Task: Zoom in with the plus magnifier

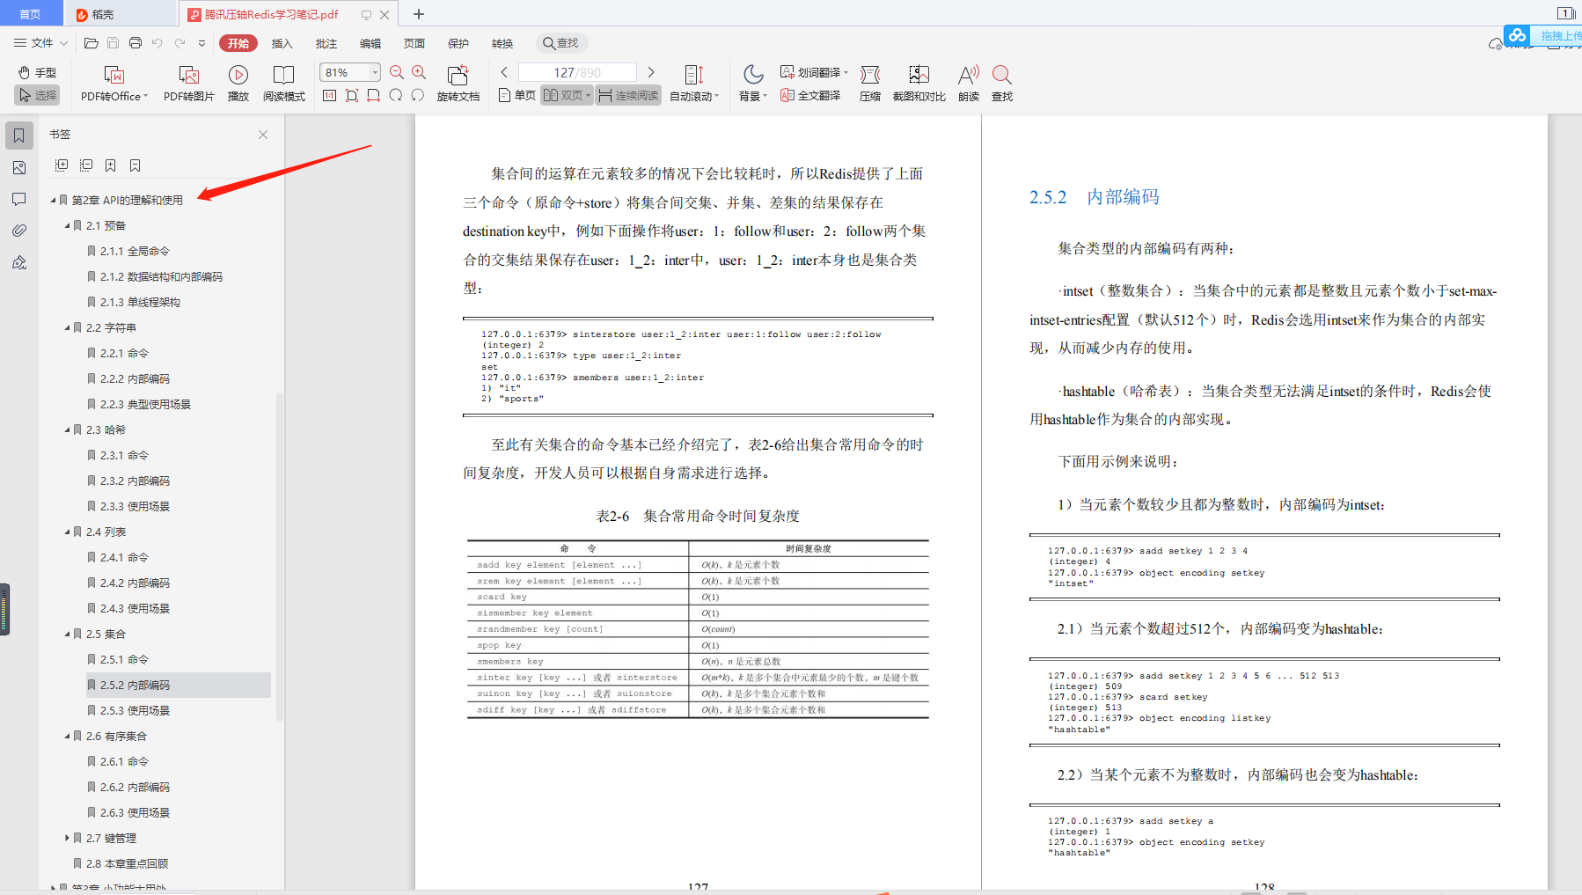Action: pos(419,72)
